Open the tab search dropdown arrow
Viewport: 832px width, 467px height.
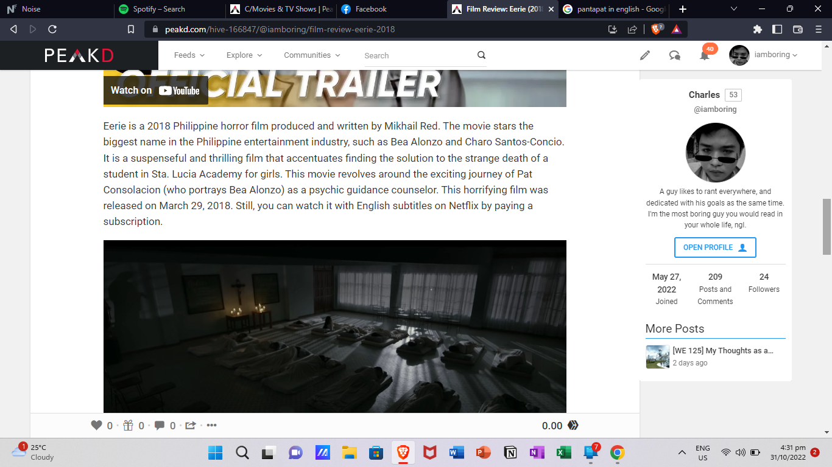pyautogui.click(x=733, y=9)
